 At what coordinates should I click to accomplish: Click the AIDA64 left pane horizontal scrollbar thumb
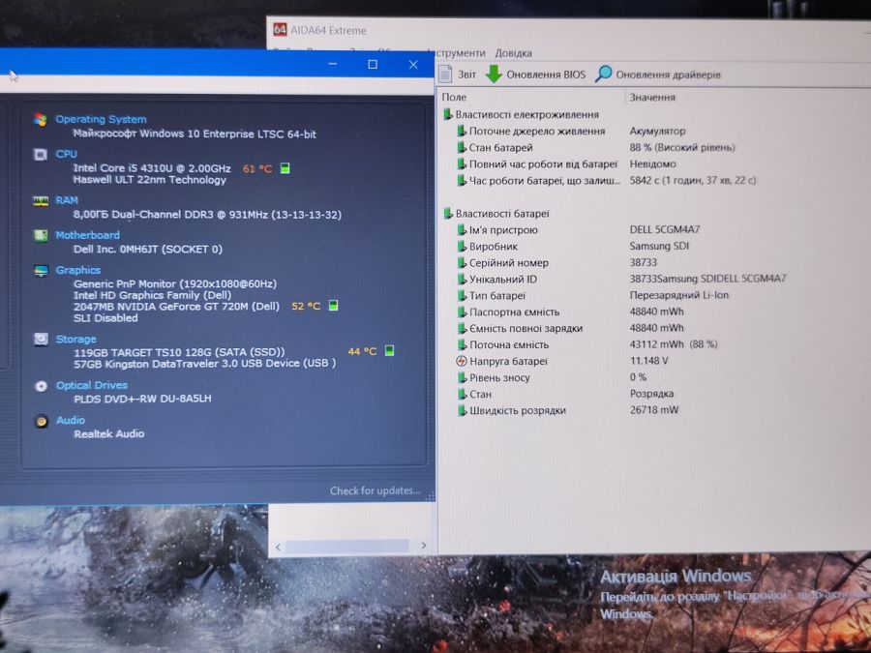pyautogui.click(x=347, y=547)
